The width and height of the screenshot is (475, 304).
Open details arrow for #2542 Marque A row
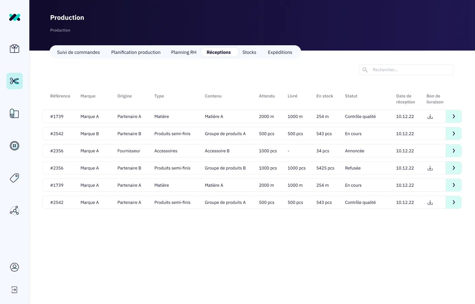tap(454, 202)
